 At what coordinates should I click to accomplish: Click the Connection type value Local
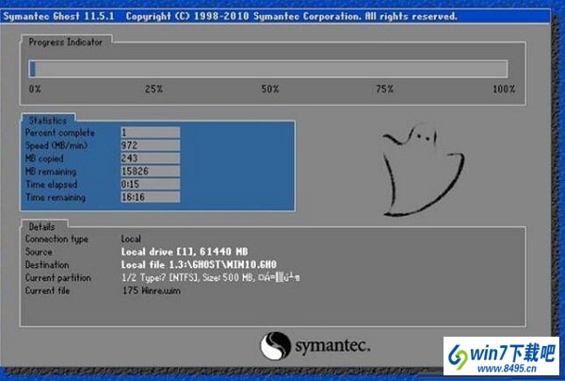tap(131, 239)
